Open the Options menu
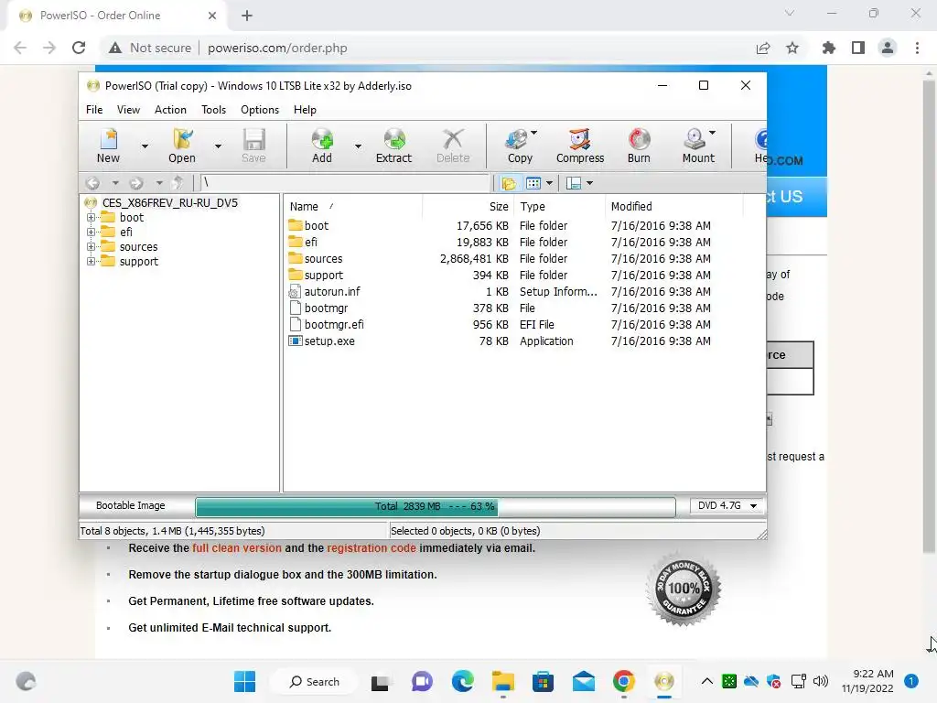This screenshot has height=703, width=937. (x=260, y=110)
